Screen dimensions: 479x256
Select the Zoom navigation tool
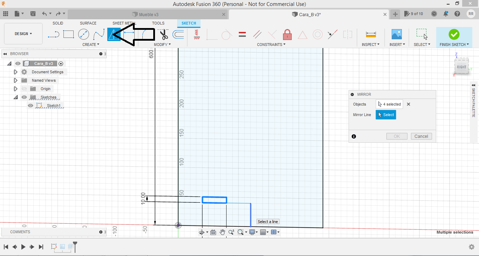pyautogui.click(x=231, y=232)
